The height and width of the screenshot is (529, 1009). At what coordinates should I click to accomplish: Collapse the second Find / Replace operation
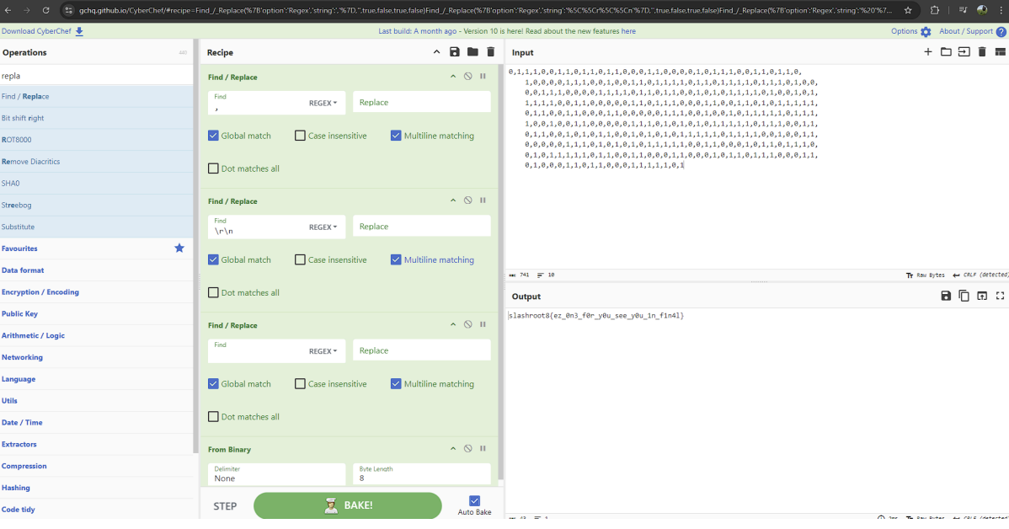(x=453, y=200)
